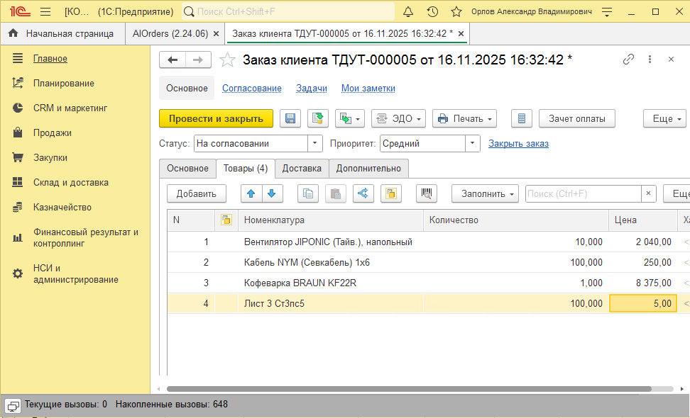Open the ЭДО dropdown menu
The height and width of the screenshot is (418, 690).
(x=398, y=119)
